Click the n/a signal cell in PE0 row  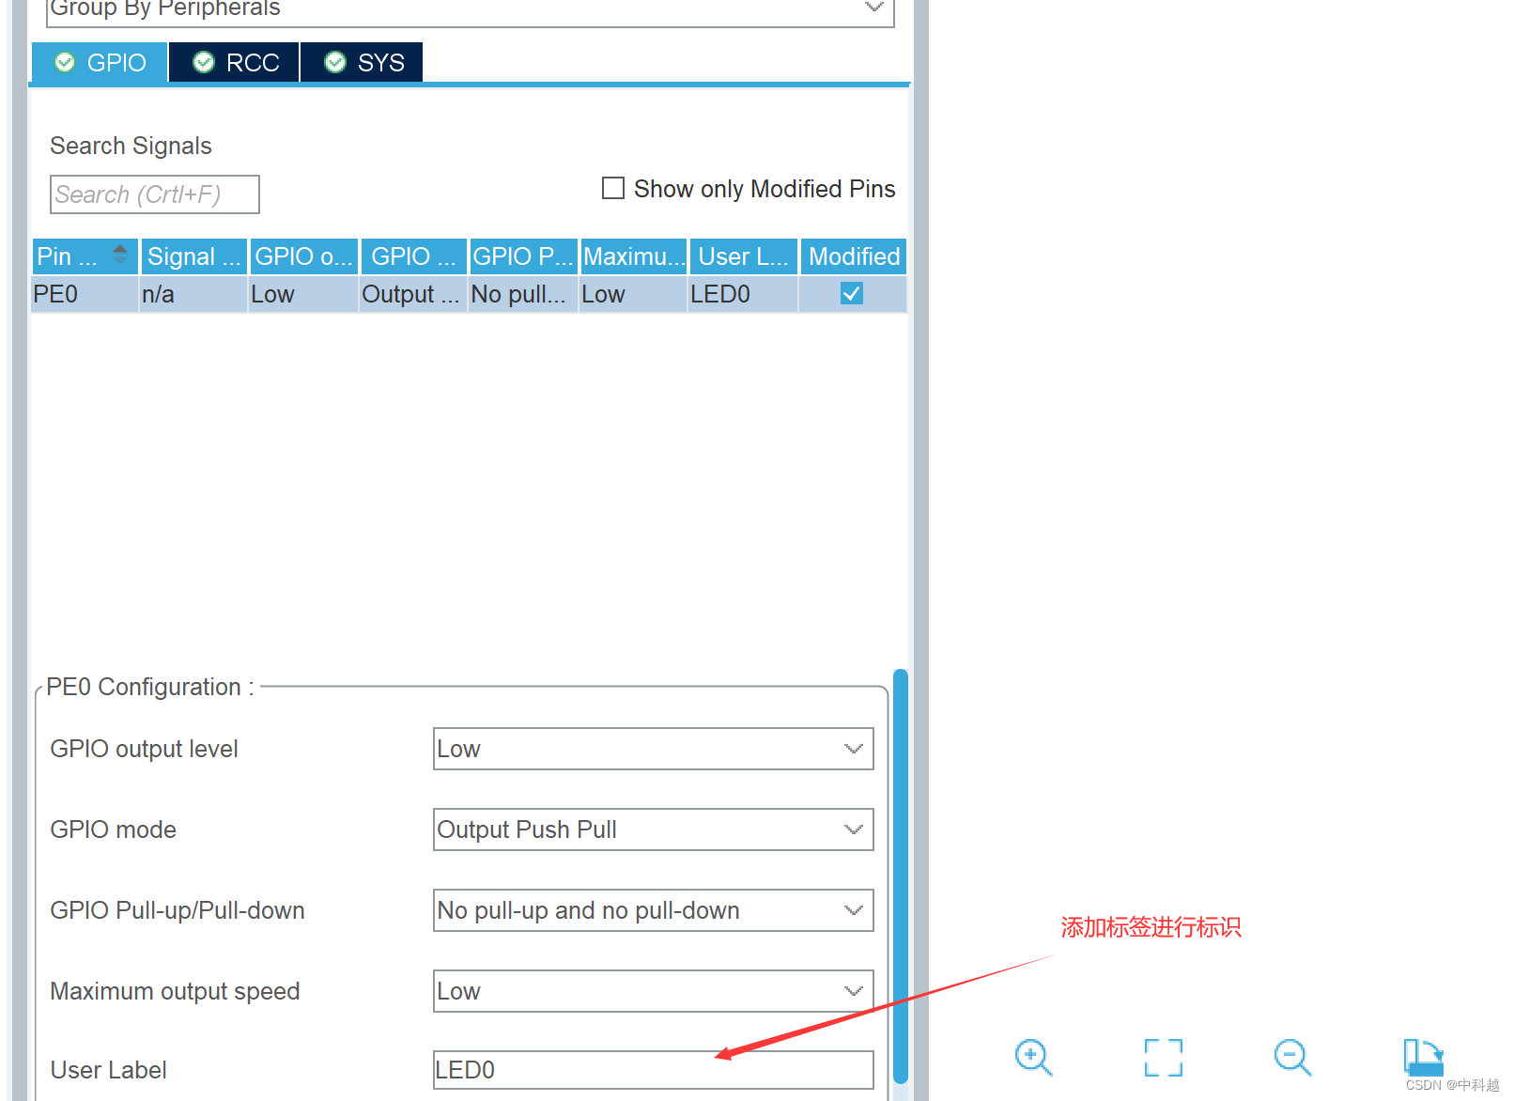(193, 294)
